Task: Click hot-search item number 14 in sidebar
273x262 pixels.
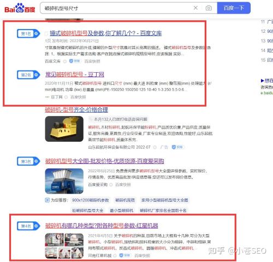Action: (x=267, y=50)
